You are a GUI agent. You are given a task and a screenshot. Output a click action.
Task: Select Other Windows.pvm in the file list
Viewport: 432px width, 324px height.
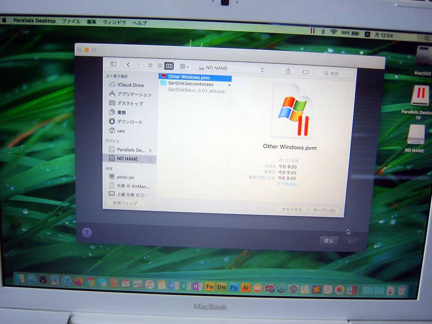195,77
